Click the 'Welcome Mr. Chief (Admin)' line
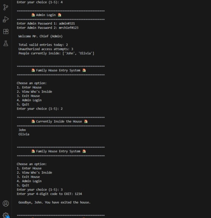Viewport: 211px width, 218px height. pyautogui.click(x=40, y=36)
